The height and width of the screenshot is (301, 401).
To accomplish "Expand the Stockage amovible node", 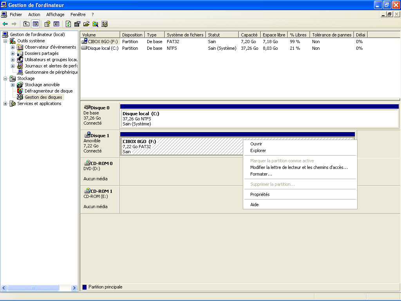I will [x=13, y=85].
